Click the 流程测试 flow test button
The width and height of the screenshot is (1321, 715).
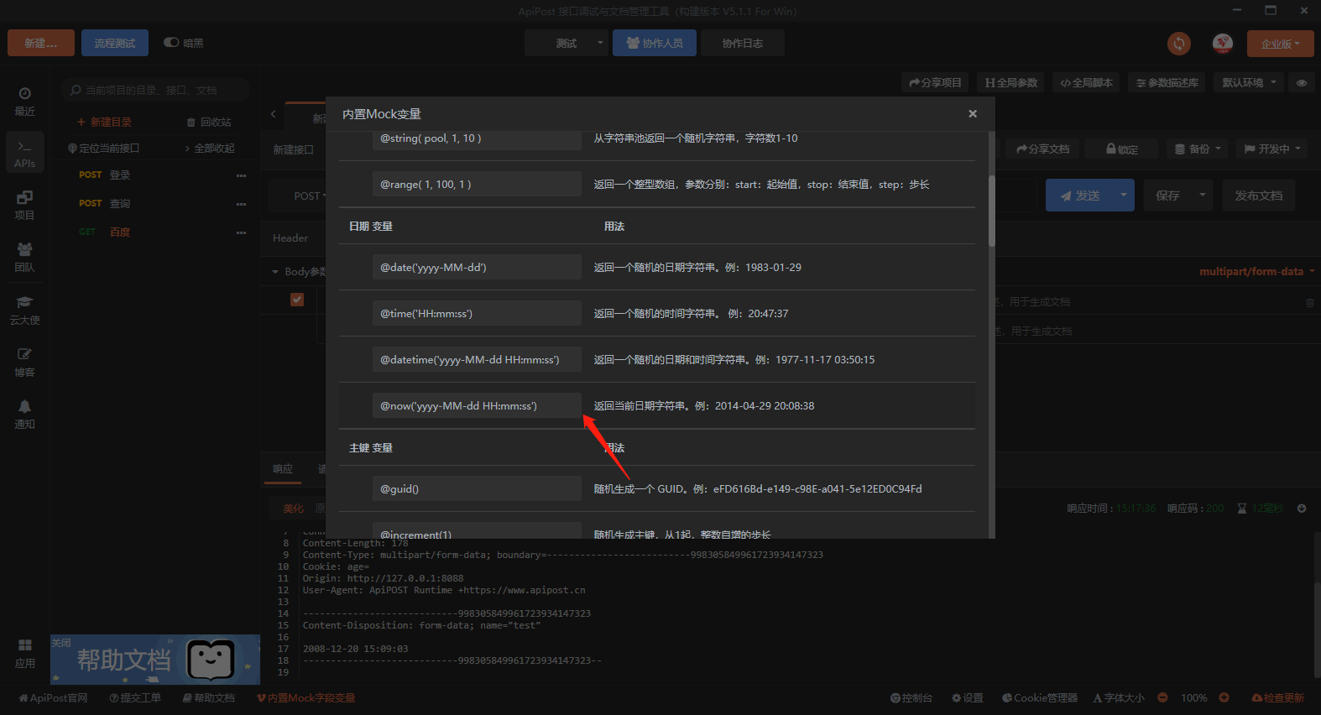115,43
